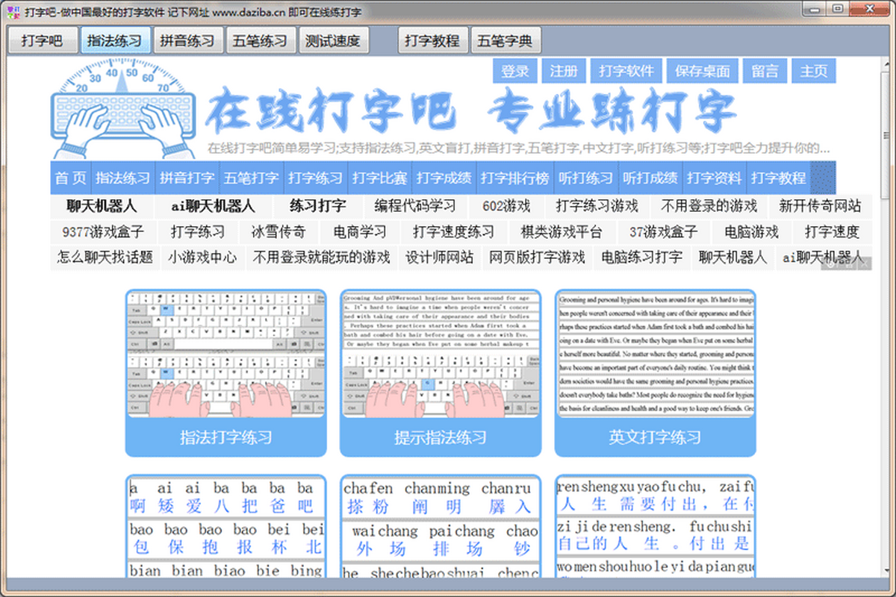Open 打字教程 in the blue navigation bar
896x597 pixels.
click(779, 178)
